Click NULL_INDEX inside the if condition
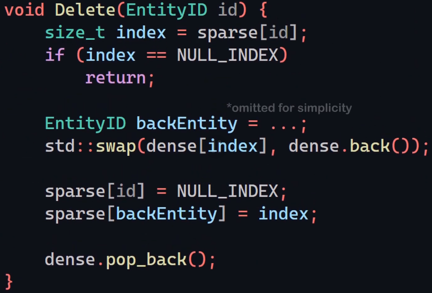432x293 pixels. (227, 55)
